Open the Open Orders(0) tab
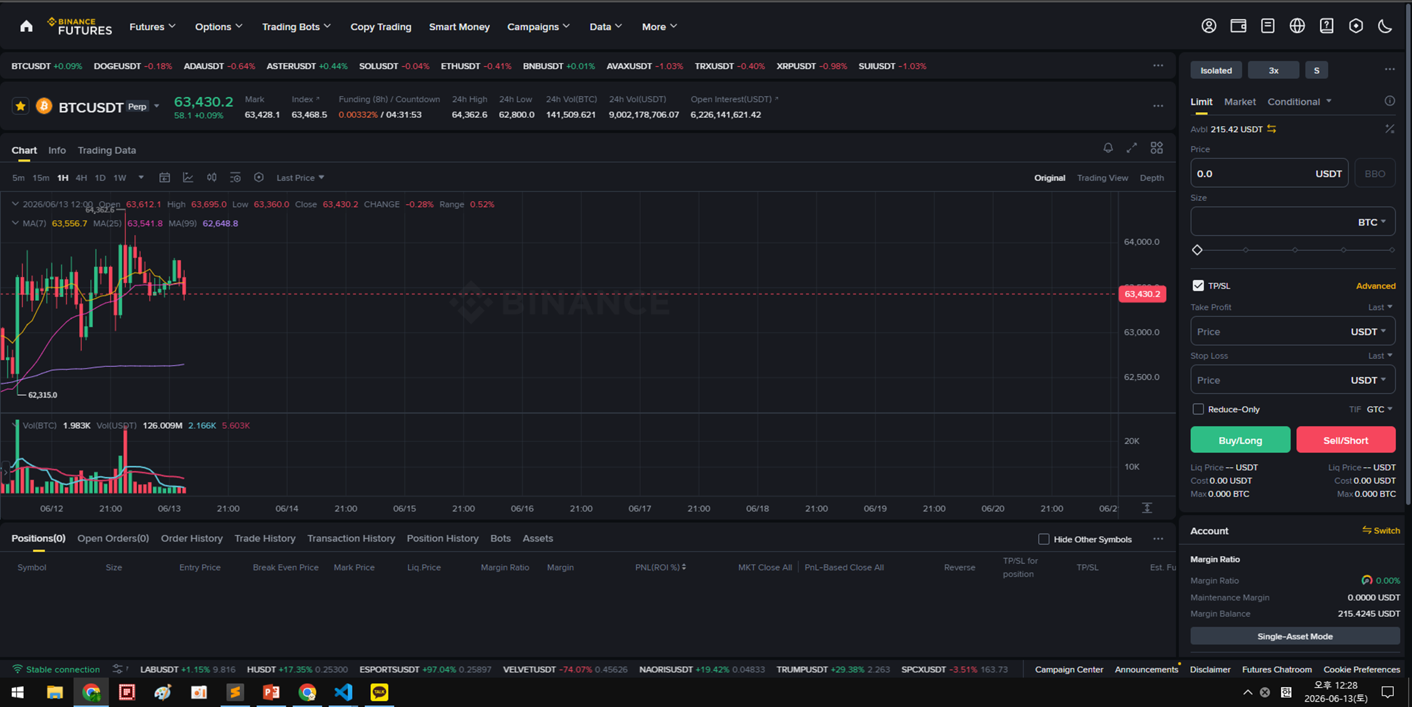This screenshot has width=1412, height=707. [113, 539]
